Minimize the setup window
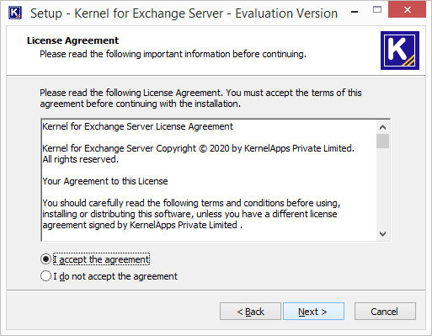The height and width of the screenshot is (336, 432). coord(355,12)
